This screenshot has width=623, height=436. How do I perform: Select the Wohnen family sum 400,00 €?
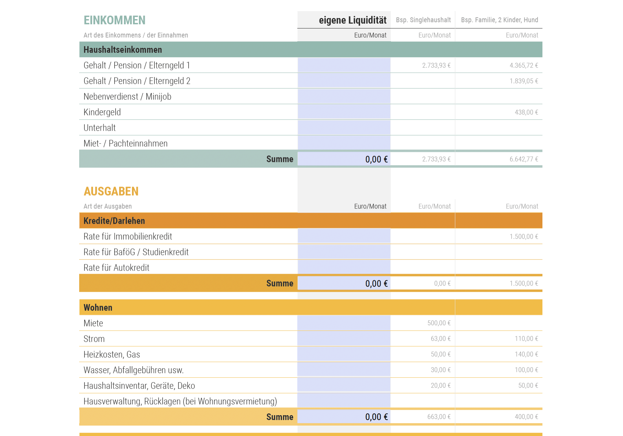[x=526, y=417]
